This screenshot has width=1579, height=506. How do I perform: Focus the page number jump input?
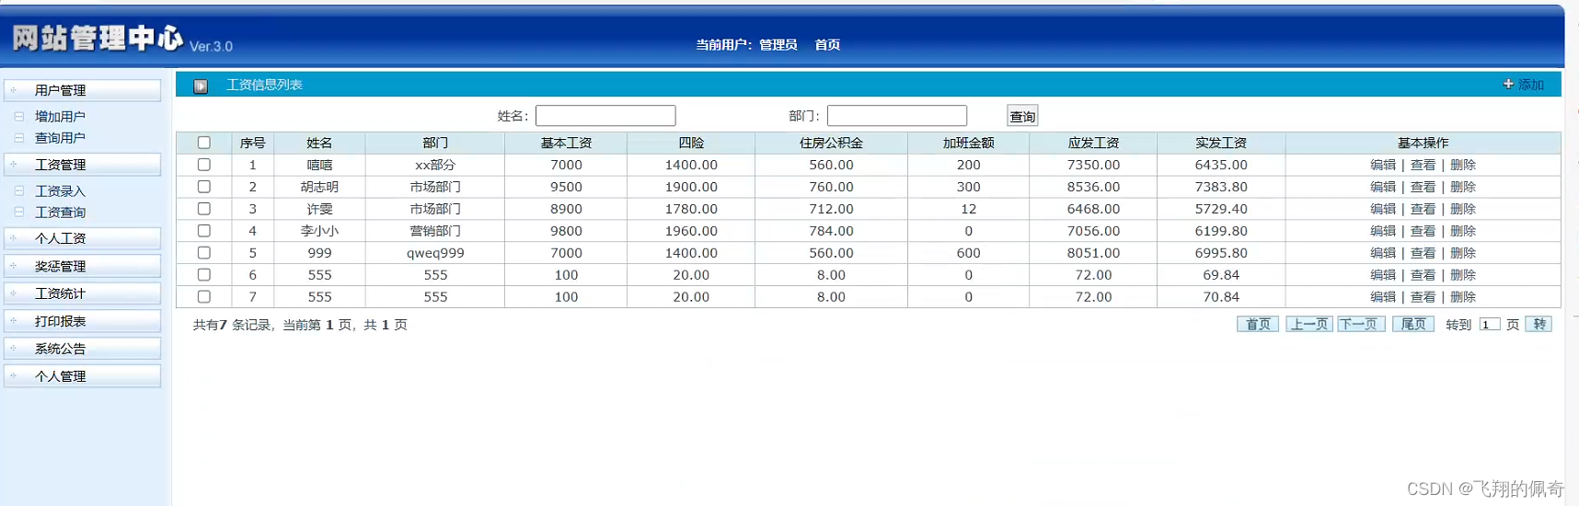(x=1490, y=324)
